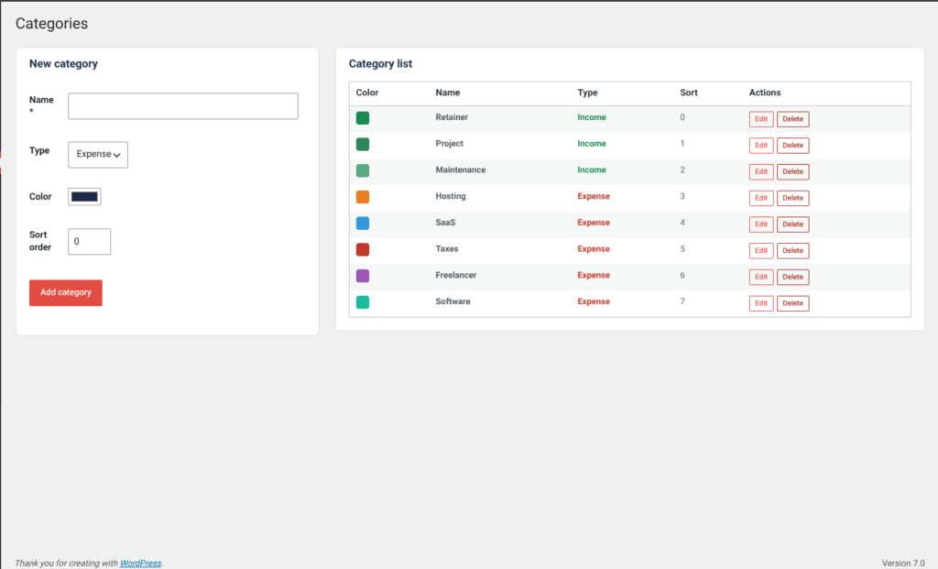
Task: Click the Type column header
Action: pyautogui.click(x=587, y=93)
